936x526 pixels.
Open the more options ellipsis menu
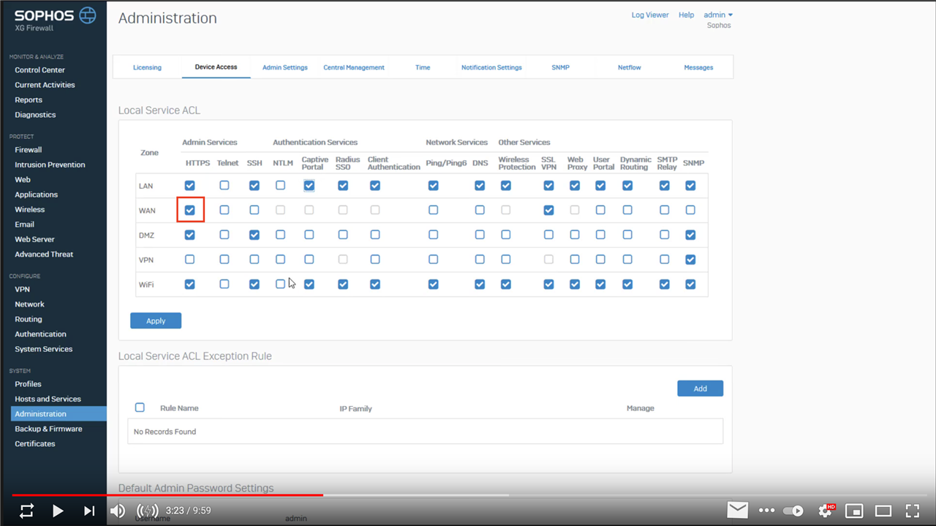(766, 511)
